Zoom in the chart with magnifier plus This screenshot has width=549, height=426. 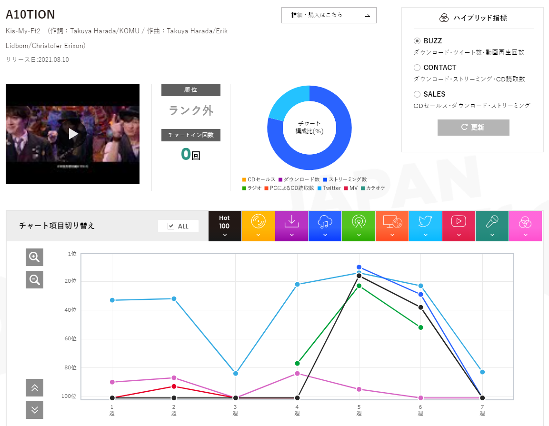[34, 258]
